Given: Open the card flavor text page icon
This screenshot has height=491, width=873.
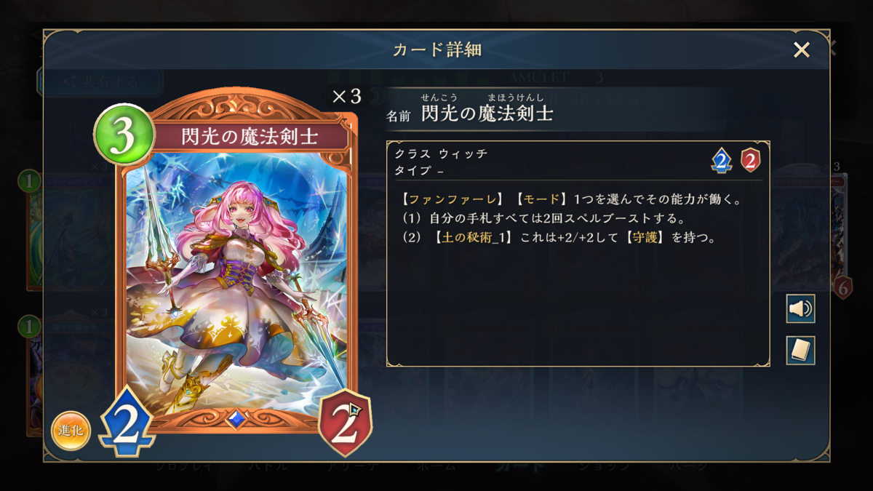Looking at the screenshot, I should [800, 351].
